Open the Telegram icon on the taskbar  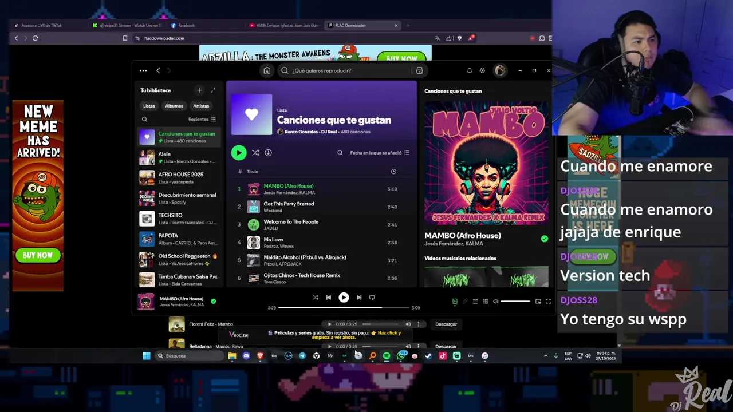[x=302, y=356]
